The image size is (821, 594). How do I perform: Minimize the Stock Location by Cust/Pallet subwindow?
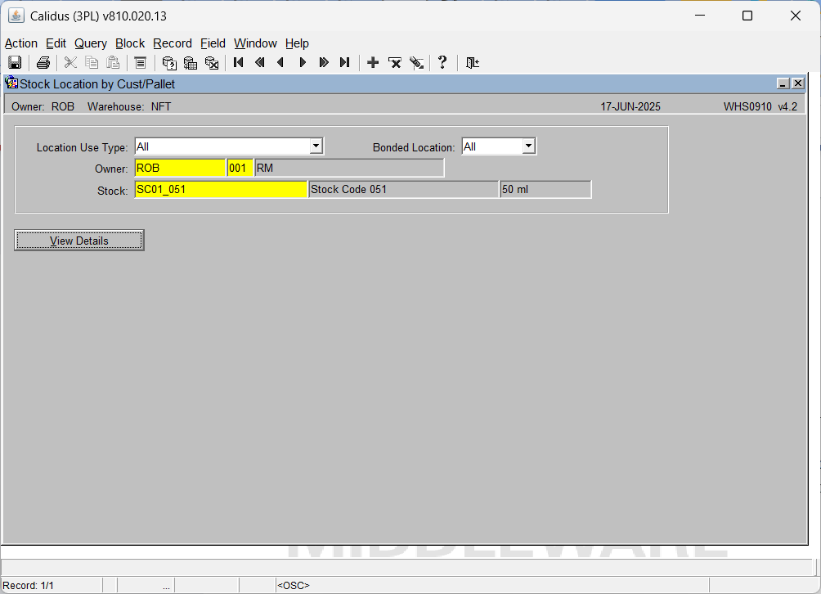(x=783, y=83)
